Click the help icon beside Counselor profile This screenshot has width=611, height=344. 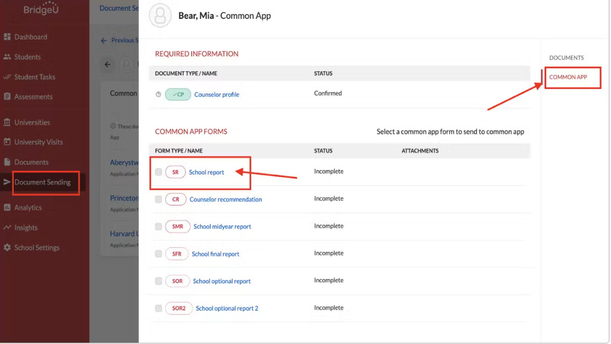(x=158, y=94)
